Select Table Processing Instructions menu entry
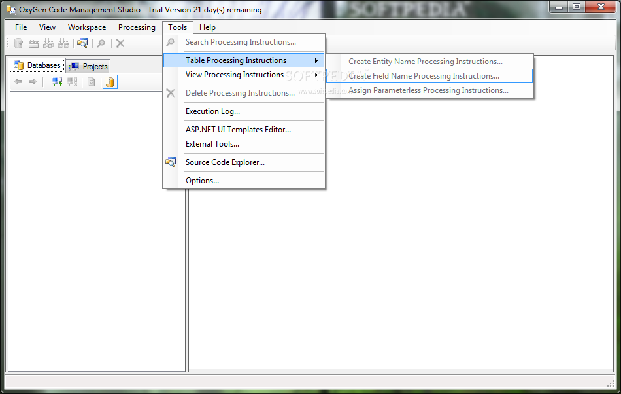This screenshot has width=621, height=394. 244,60
